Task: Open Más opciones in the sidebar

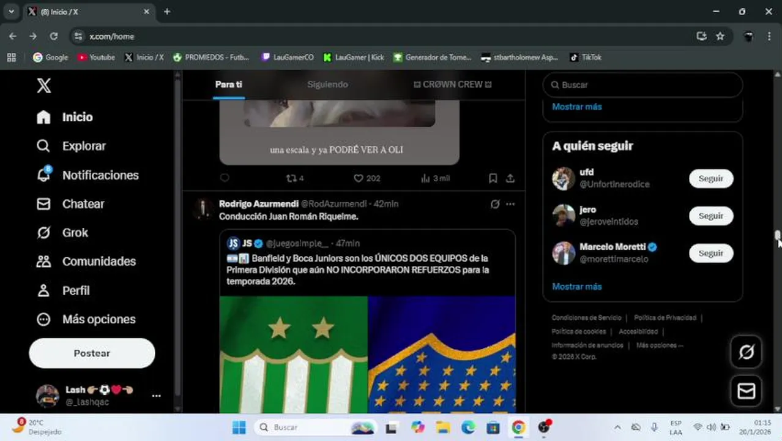Action: [x=86, y=319]
